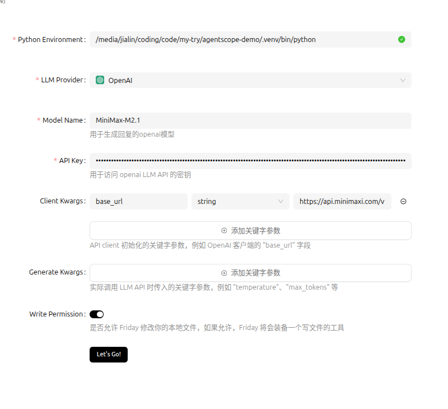
Task: Expand the LLM Provider dropdown arrow
Action: (x=403, y=80)
